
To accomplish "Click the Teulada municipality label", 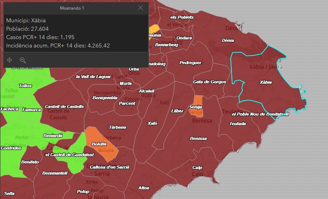I will point(238,124).
